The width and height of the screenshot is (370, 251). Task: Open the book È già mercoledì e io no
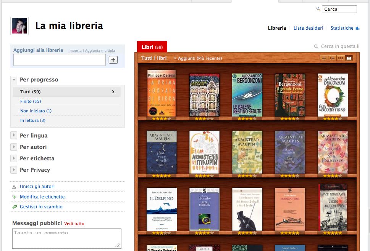point(333,95)
